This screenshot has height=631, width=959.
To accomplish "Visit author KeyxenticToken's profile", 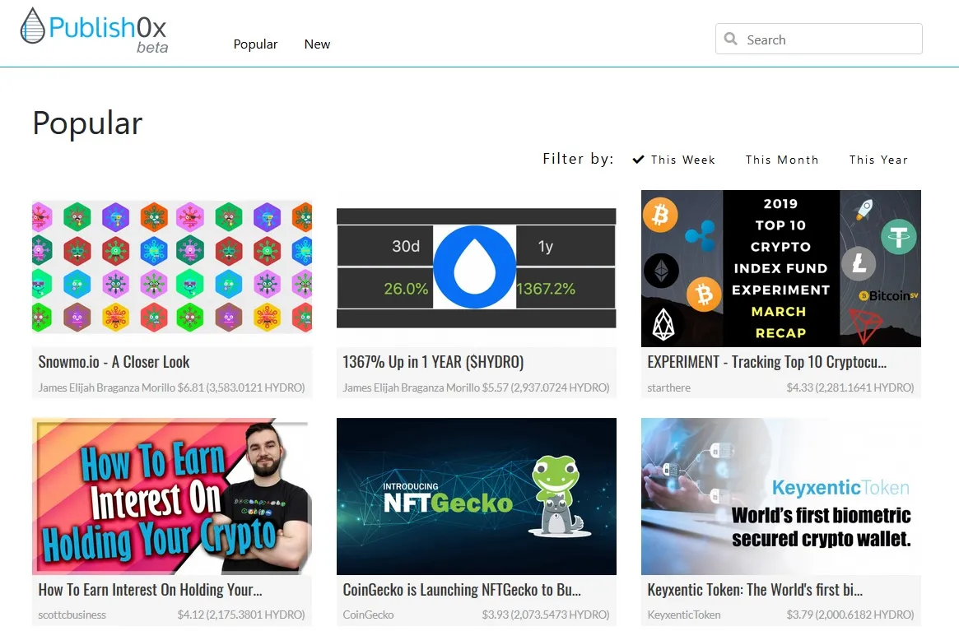I will coord(684,615).
